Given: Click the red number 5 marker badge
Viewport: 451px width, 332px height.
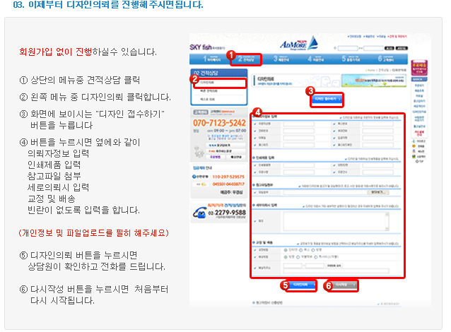Looking at the screenshot, I should coord(284,286).
